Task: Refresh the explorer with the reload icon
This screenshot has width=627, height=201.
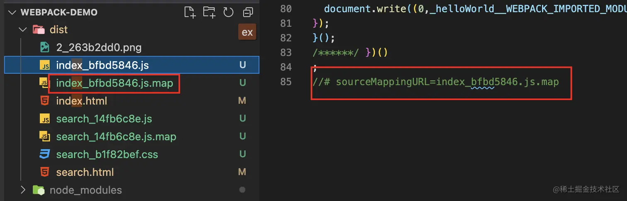Action: click(x=228, y=12)
